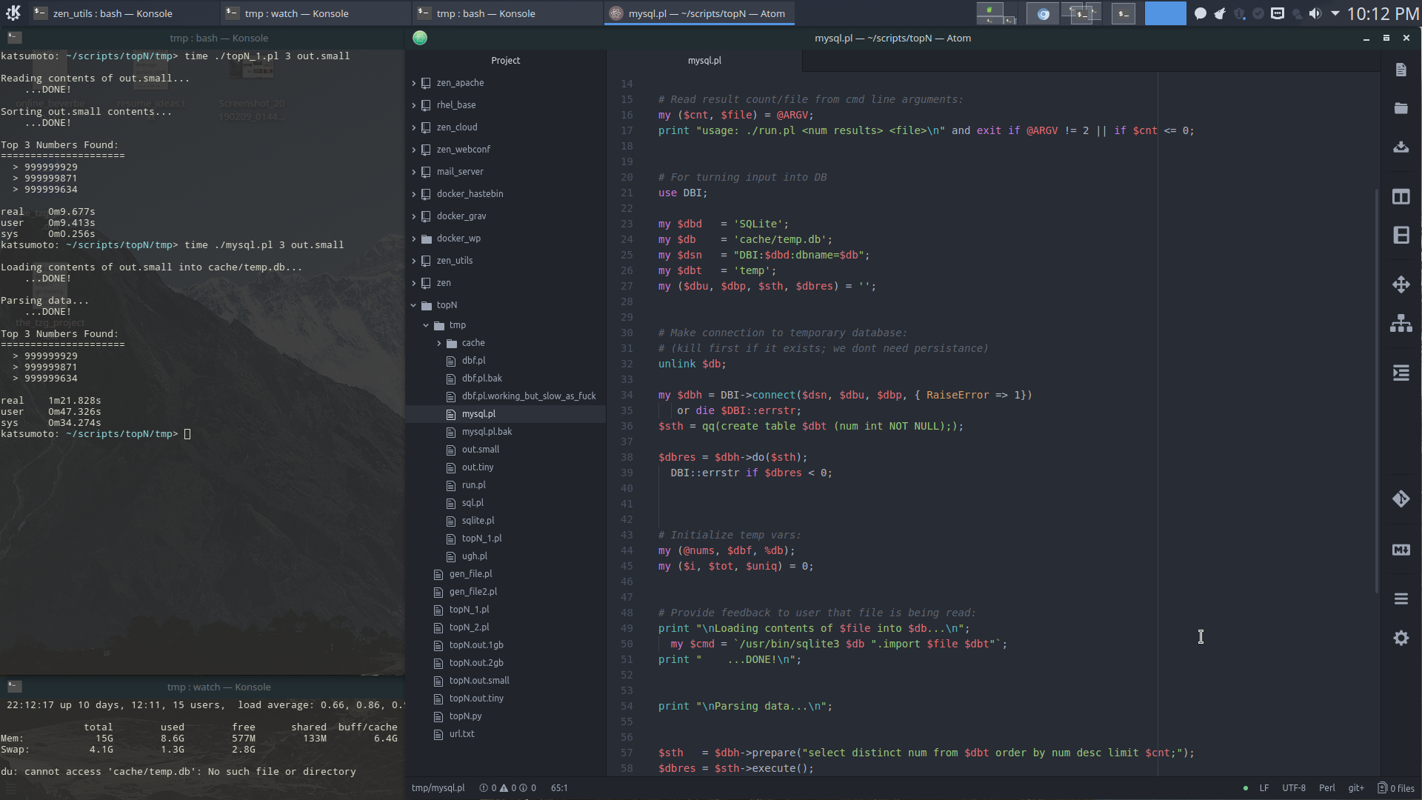Click the Chromium task icon in panel
Viewport: 1422px width, 800px height.
point(1043,13)
